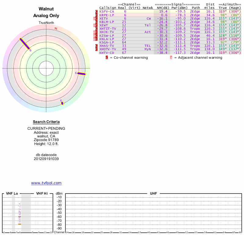Click the VHF Hi band label
Screen dimensions: 244x235
coord(42,193)
